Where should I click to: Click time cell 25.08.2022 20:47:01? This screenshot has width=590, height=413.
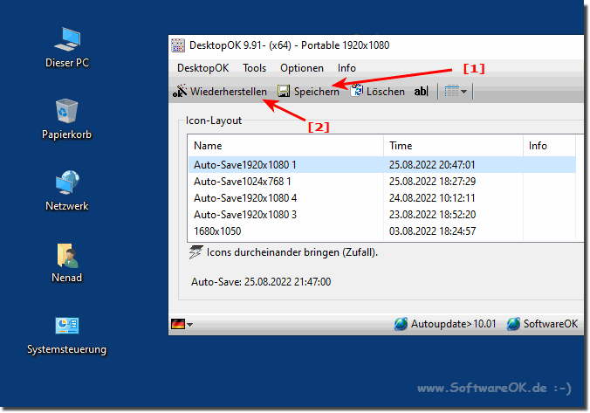432,164
